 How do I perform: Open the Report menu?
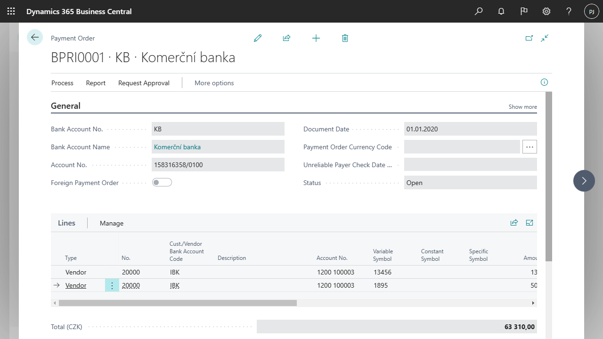click(x=96, y=83)
